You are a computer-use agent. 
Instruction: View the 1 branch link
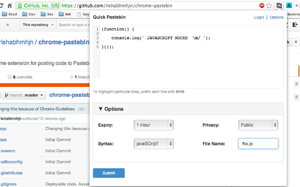80,77
